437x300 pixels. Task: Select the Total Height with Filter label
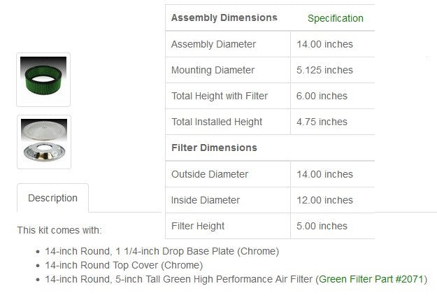[x=220, y=96]
